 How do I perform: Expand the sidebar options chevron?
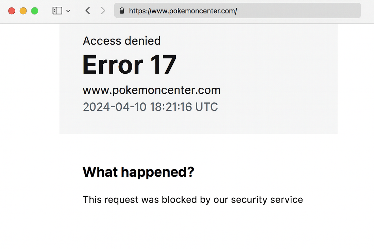point(68,11)
